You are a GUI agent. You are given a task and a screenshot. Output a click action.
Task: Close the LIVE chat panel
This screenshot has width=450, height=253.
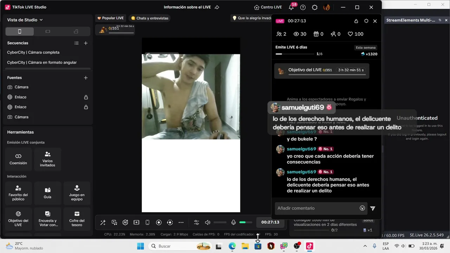pyautogui.click(x=375, y=21)
